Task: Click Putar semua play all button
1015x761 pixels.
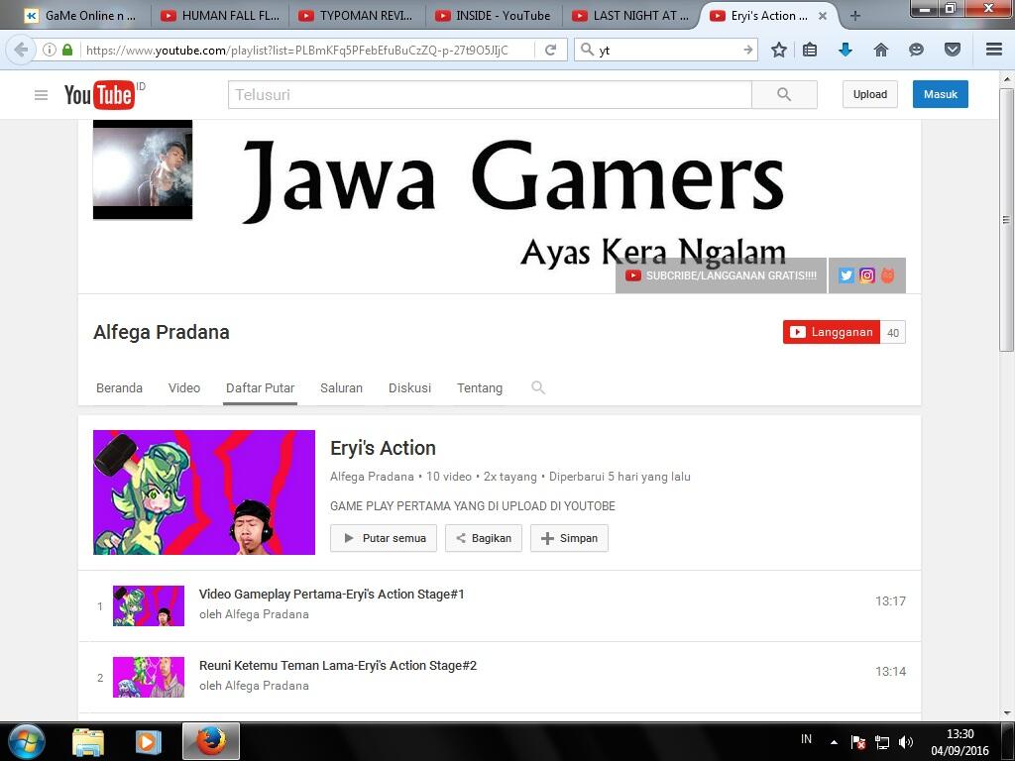Action: point(384,538)
